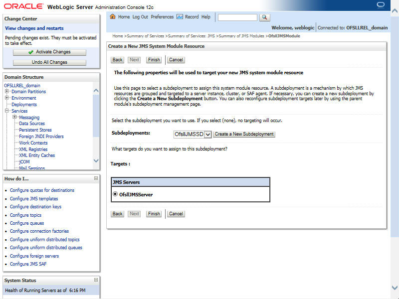
Task: Collapse the How do I panel
Action: tap(96, 178)
